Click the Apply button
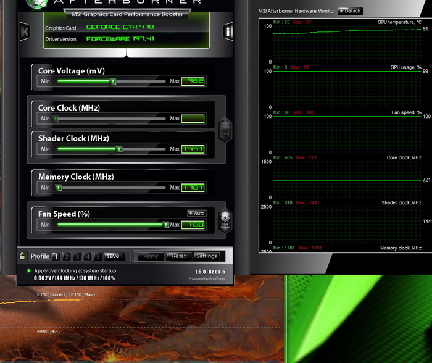The image size is (432, 363). point(151,256)
